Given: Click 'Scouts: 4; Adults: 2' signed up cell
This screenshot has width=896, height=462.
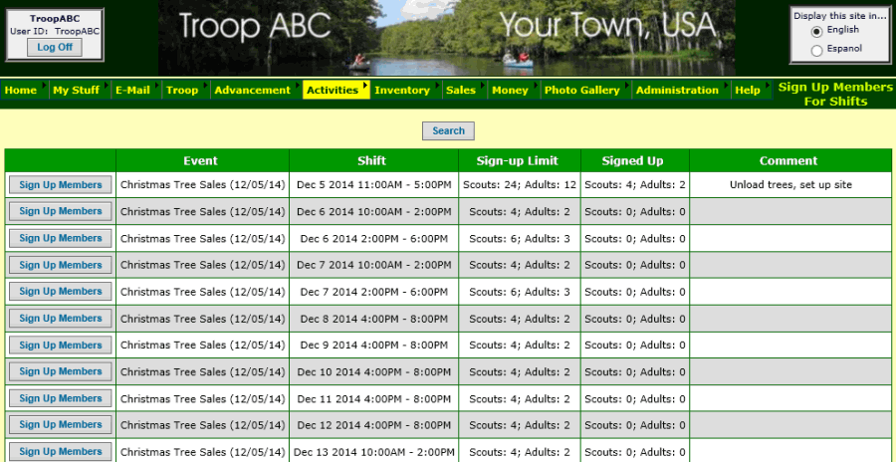Looking at the screenshot, I should 635,184.
